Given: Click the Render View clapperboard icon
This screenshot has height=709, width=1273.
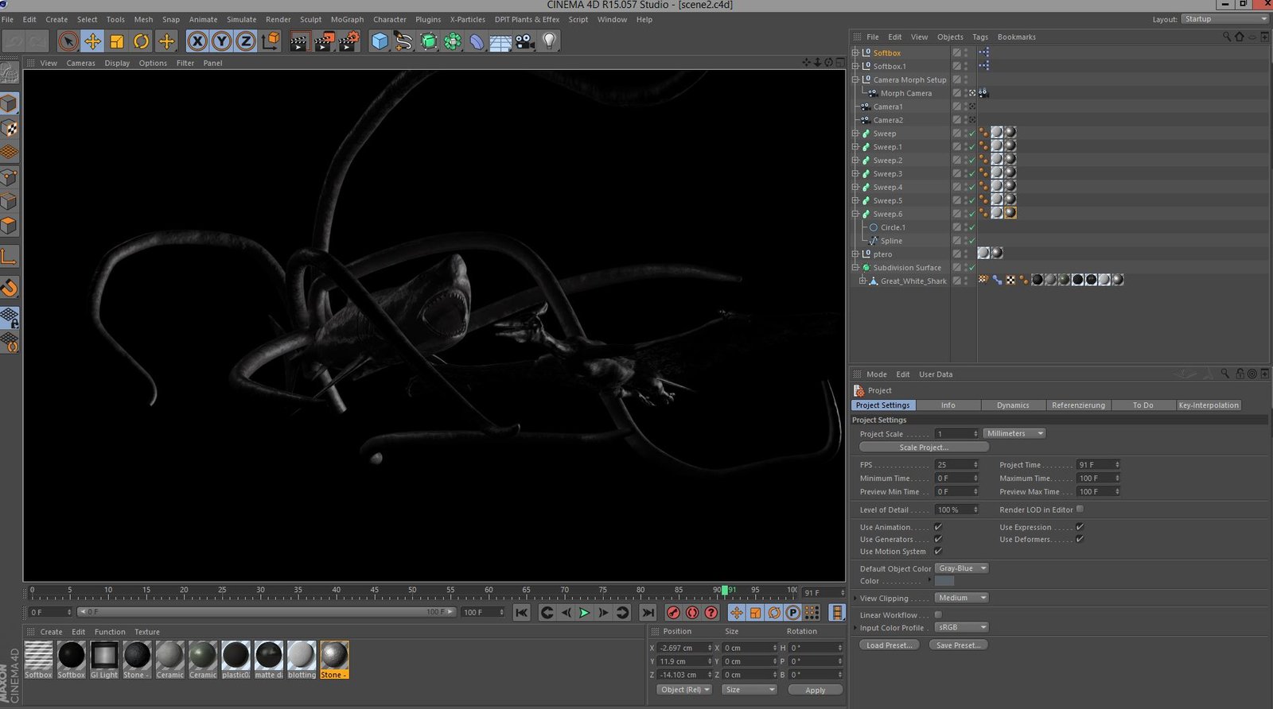Looking at the screenshot, I should [x=299, y=41].
